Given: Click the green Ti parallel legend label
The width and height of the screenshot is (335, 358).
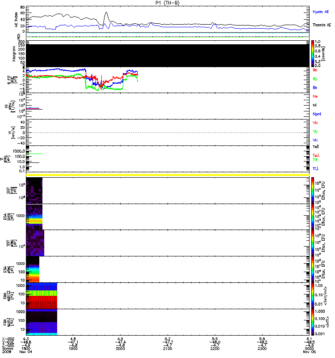Looking at the screenshot, I should pyautogui.click(x=315, y=160).
